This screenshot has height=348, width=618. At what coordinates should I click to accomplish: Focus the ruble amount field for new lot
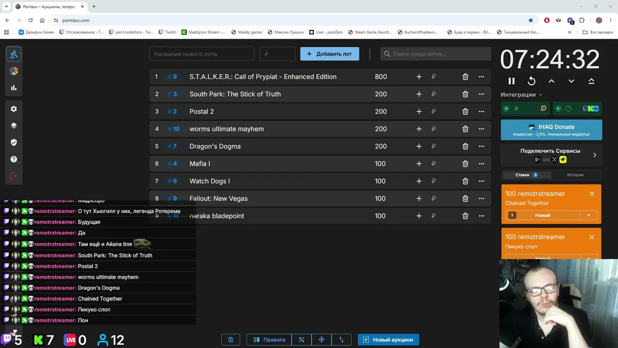click(x=278, y=54)
